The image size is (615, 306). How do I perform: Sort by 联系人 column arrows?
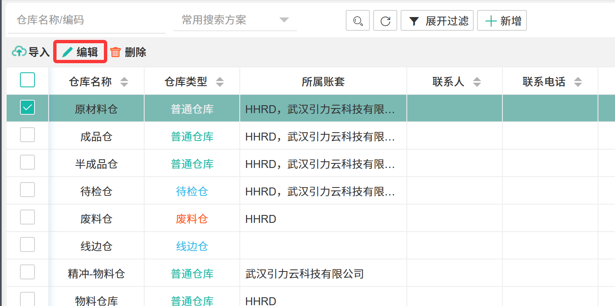coord(477,82)
